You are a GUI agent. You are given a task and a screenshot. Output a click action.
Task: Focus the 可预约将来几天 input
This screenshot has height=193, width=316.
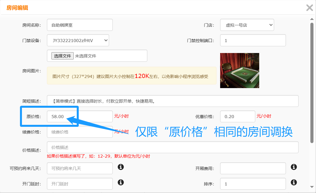(80, 168)
